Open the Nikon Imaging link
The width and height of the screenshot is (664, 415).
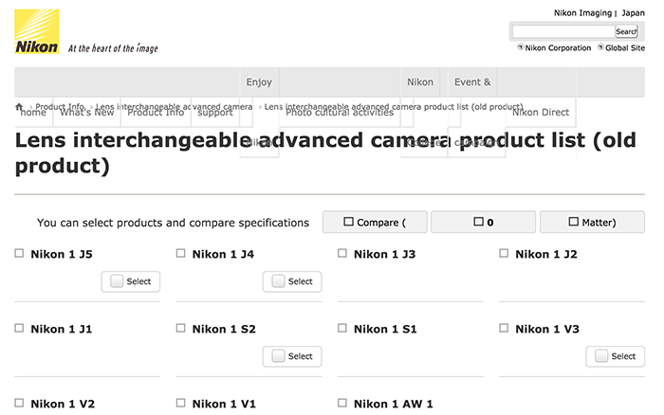coord(582,13)
